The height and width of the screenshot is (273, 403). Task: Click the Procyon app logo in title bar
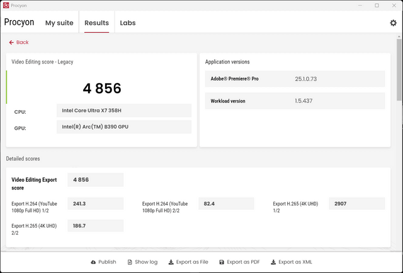point(6,6)
